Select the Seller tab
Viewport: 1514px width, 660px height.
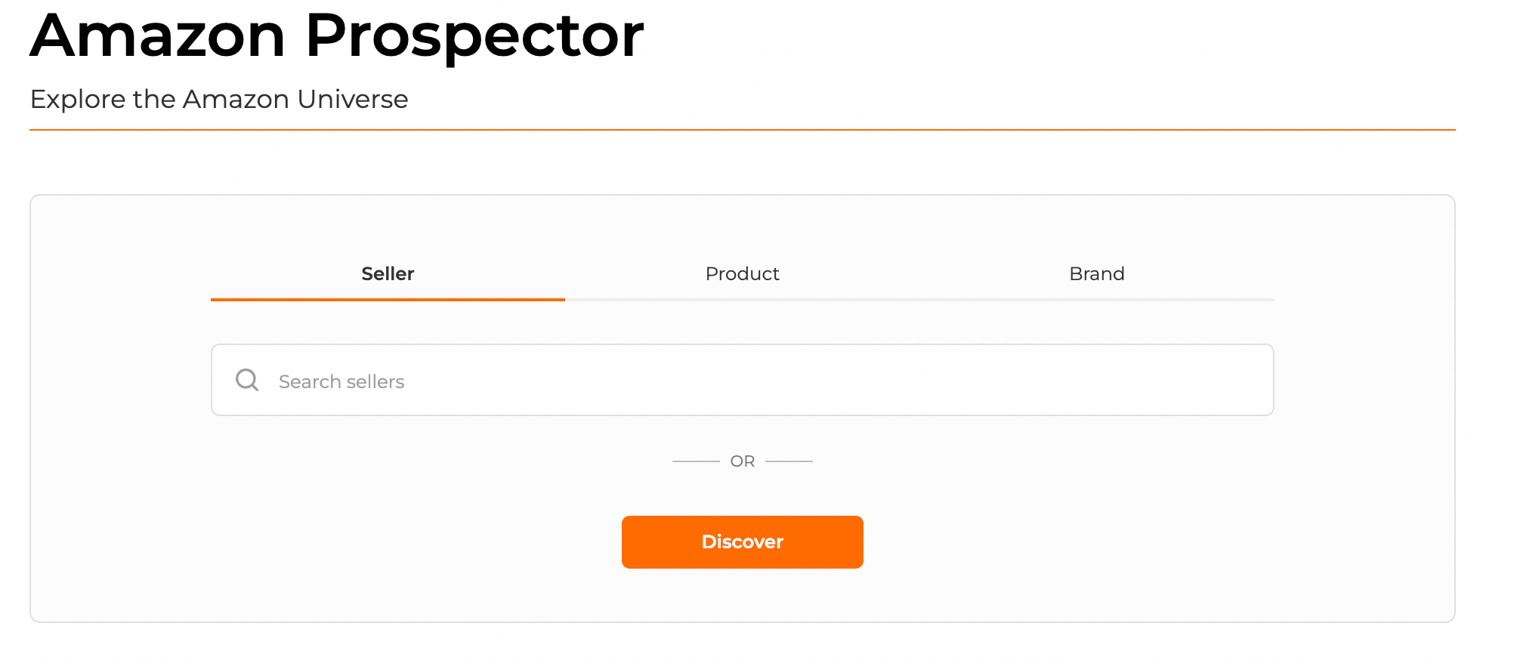(x=388, y=274)
